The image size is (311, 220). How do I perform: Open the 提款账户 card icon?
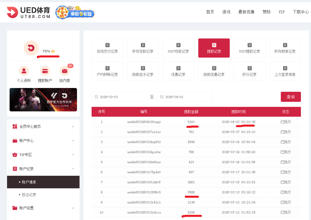tap(45, 71)
